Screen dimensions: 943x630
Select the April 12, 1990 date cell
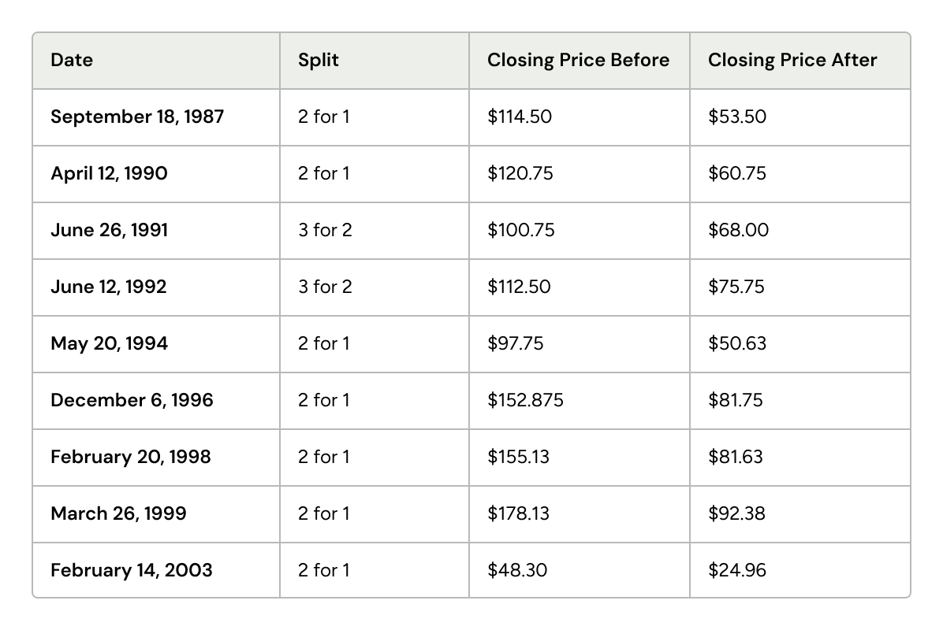pyautogui.click(x=109, y=173)
